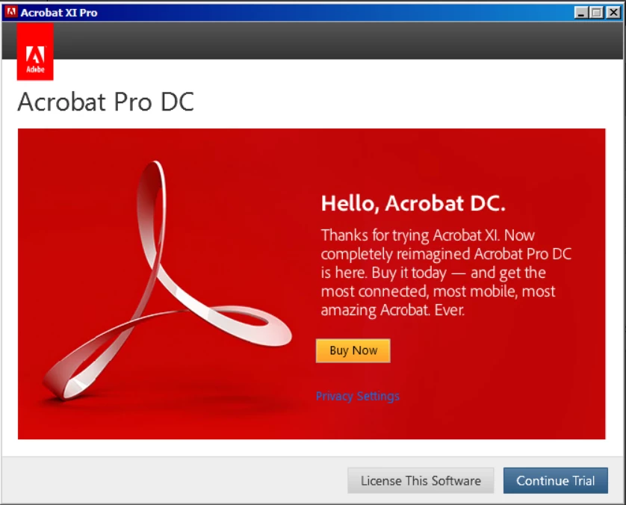Click the Acrobat icon in title bar
Image resolution: width=626 pixels, height=505 pixels.
tap(10, 12)
